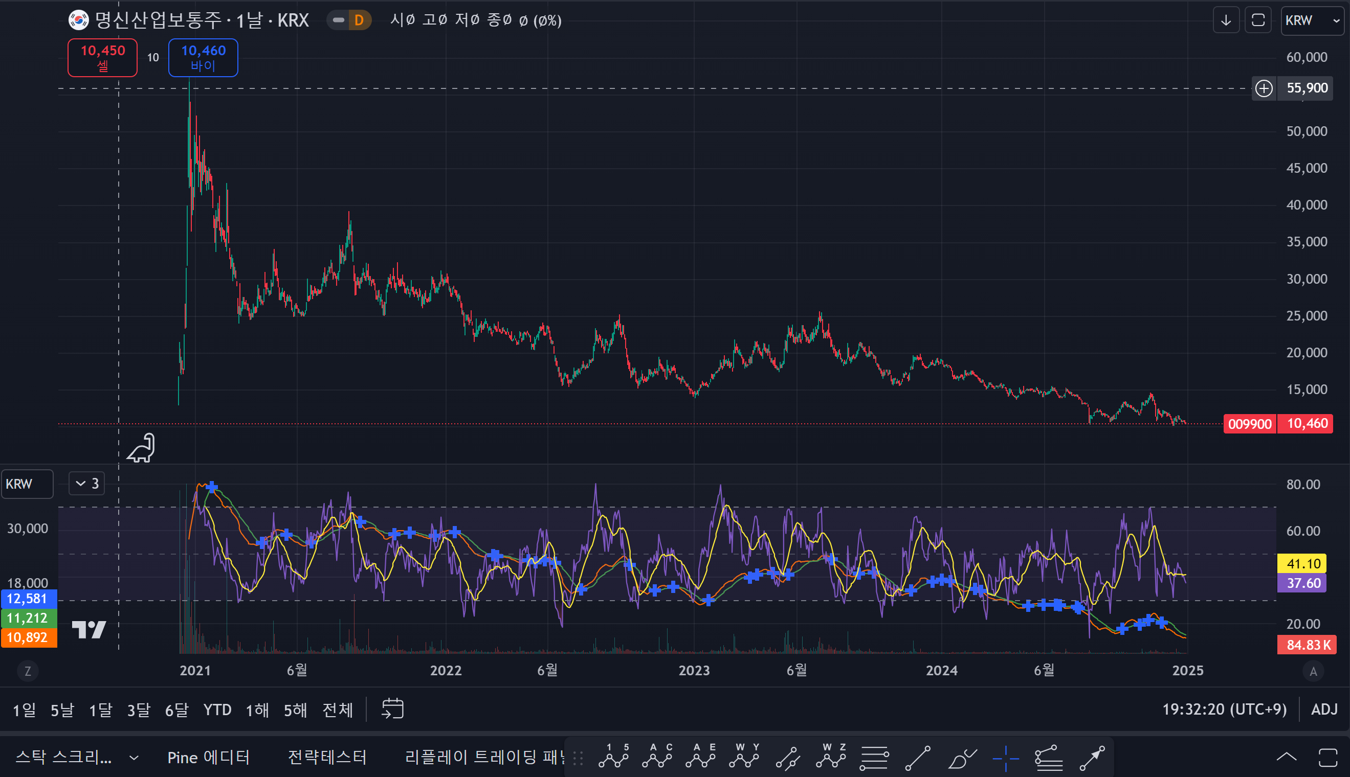The width and height of the screenshot is (1350, 777).
Task: Select Elliott Correction Wave A-C tool
Action: (x=657, y=757)
